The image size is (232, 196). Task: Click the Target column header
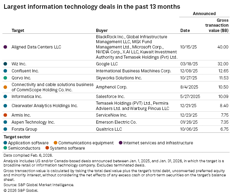pyautogui.click(x=18, y=31)
